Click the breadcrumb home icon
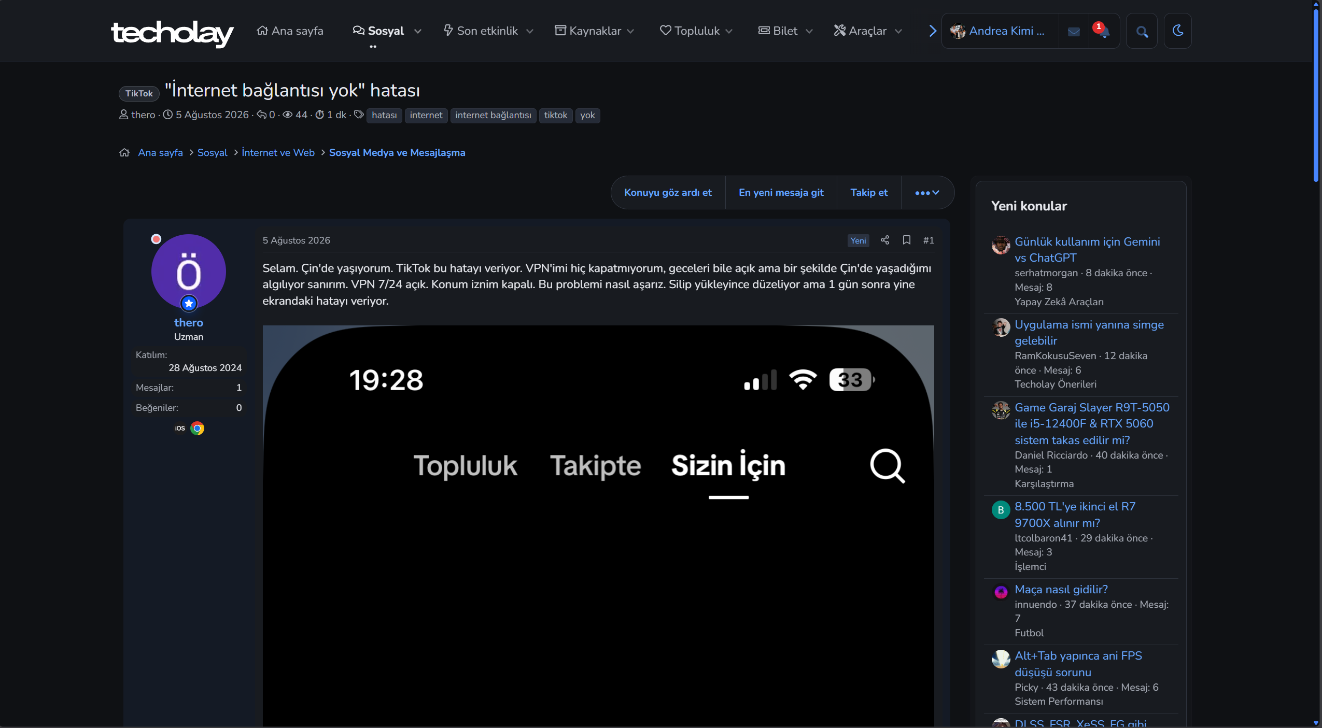This screenshot has width=1322, height=728. (x=124, y=152)
